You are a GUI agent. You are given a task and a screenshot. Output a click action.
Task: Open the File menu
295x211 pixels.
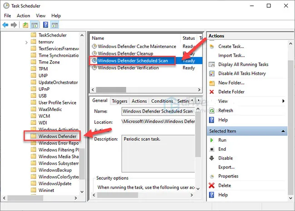[x=8, y=15]
